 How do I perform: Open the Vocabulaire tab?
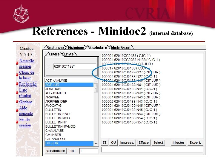tap(97, 47)
